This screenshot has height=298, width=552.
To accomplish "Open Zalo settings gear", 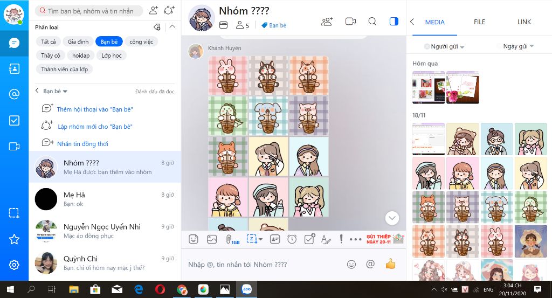I will [x=14, y=265].
